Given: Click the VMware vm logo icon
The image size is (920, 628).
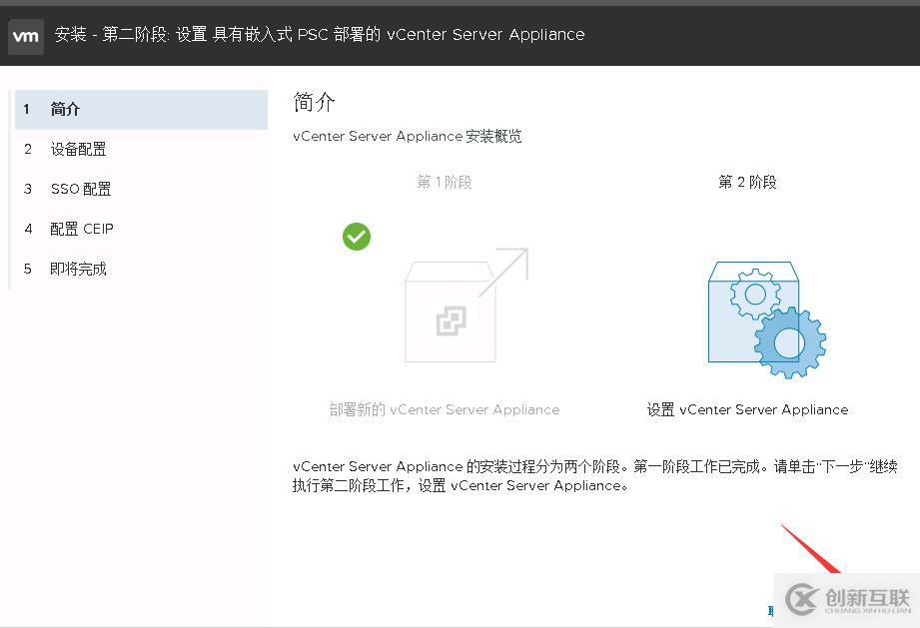Looking at the screenshot, I should coord(25,36).
